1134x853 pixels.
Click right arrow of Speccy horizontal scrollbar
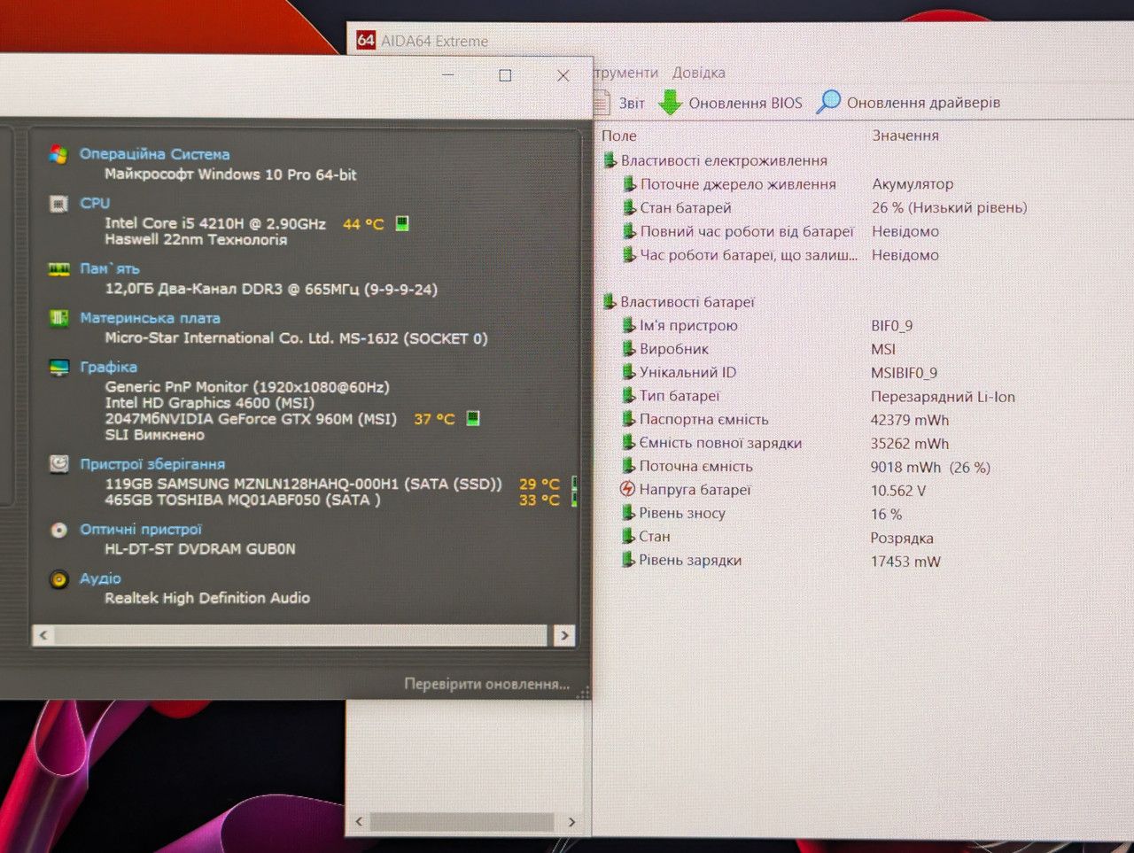[564, 635]
